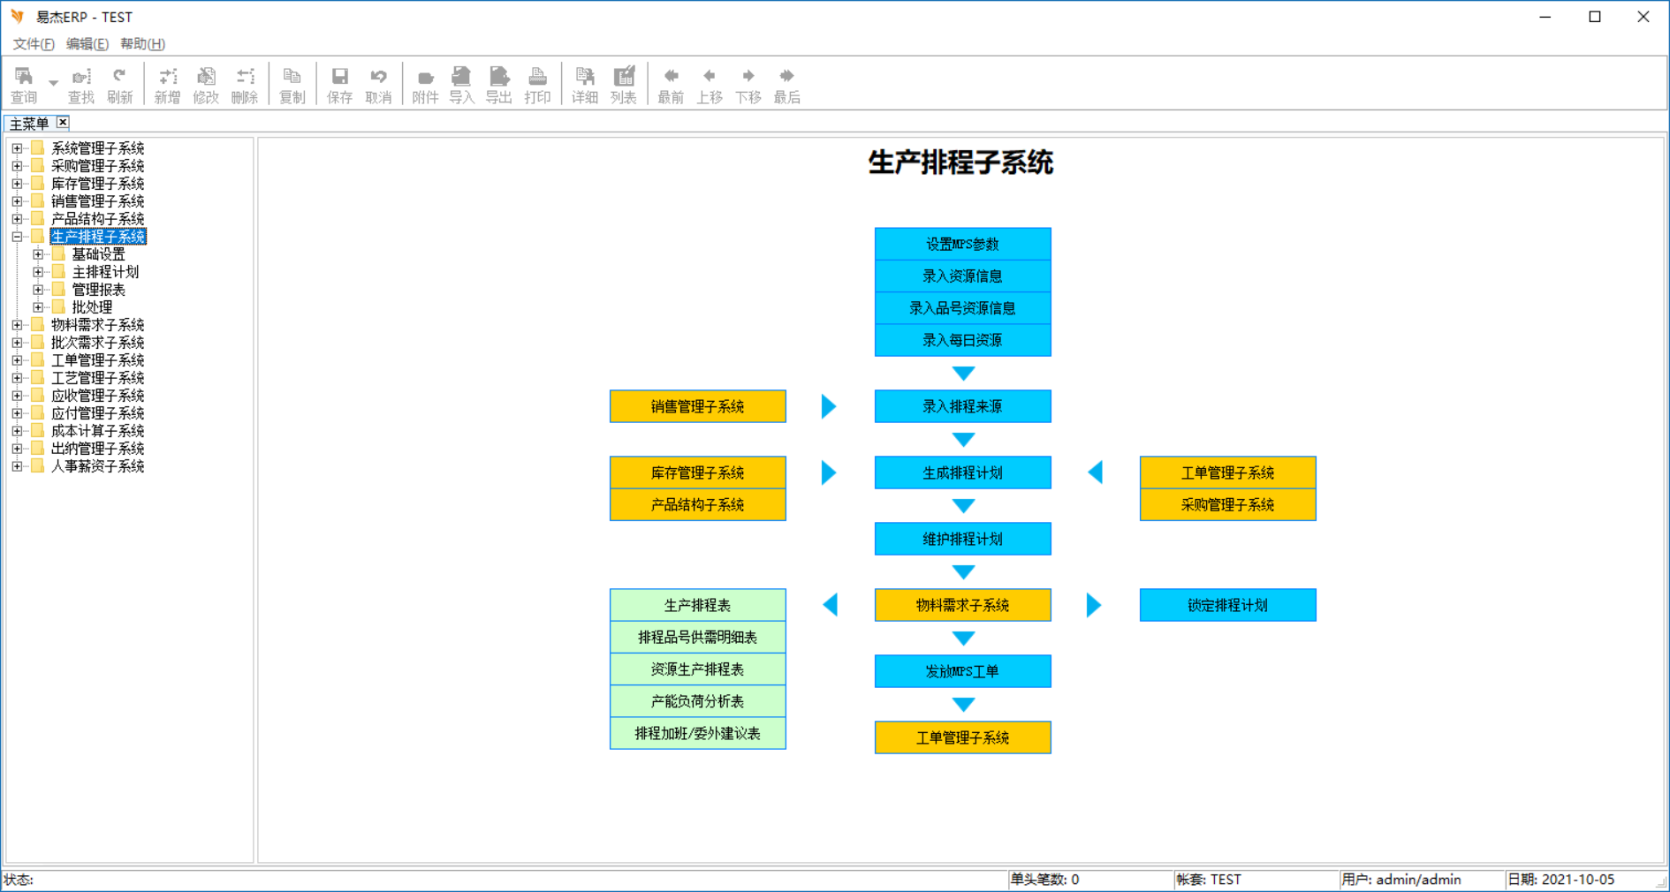The height and width of the screenshot is (892, 1670).
Task: Open the 排程加班/委外建议表 report button
Action: 698,733
